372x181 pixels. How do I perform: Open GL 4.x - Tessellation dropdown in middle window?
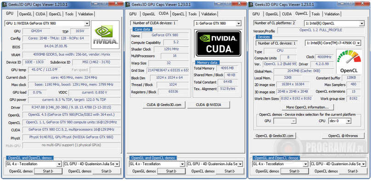tap(157, 164)
